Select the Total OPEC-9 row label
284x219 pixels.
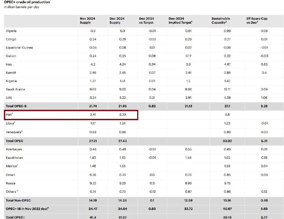click(x=16, y=106)
